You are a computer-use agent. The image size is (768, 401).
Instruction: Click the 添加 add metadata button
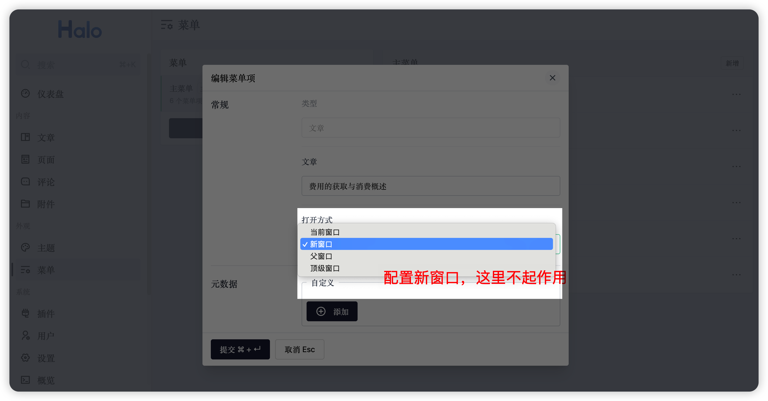[x=332, y=311]
